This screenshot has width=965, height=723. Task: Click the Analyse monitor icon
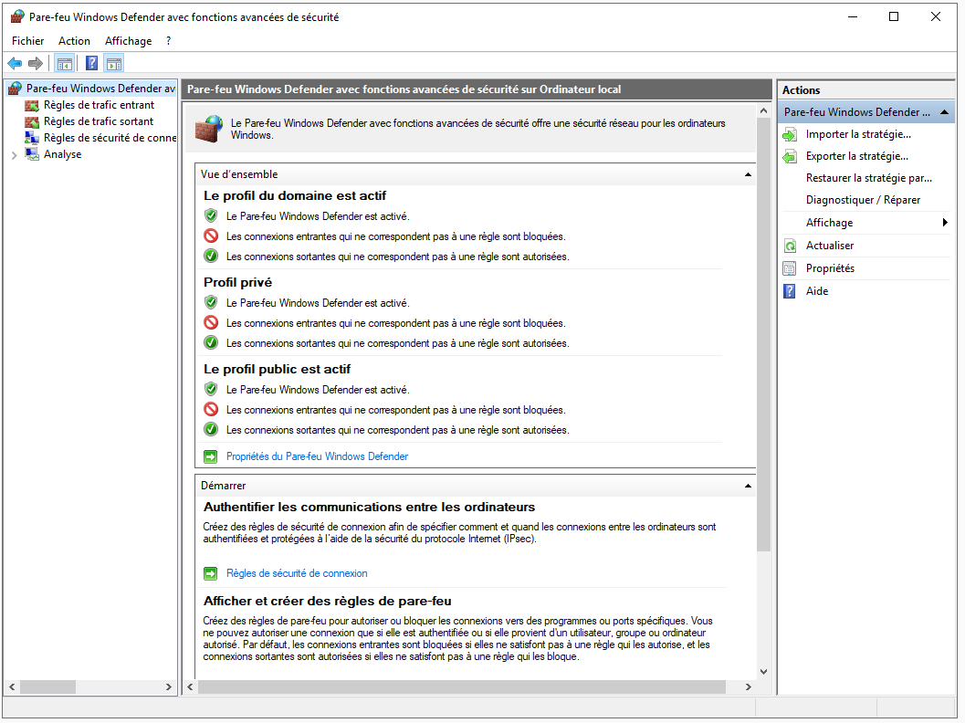point(31,154)
